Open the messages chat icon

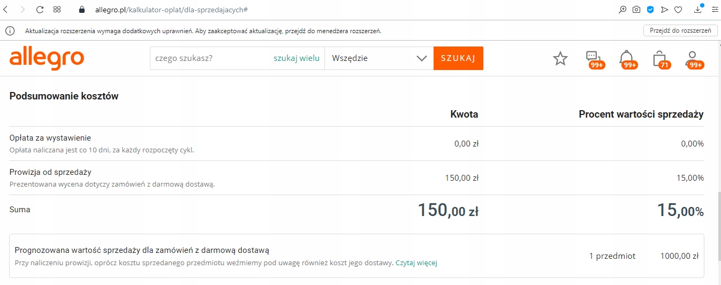(594, 59)
